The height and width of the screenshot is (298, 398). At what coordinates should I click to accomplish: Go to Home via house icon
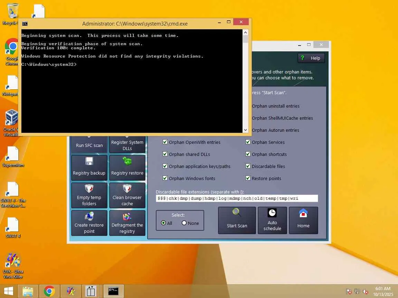[303, 220]
